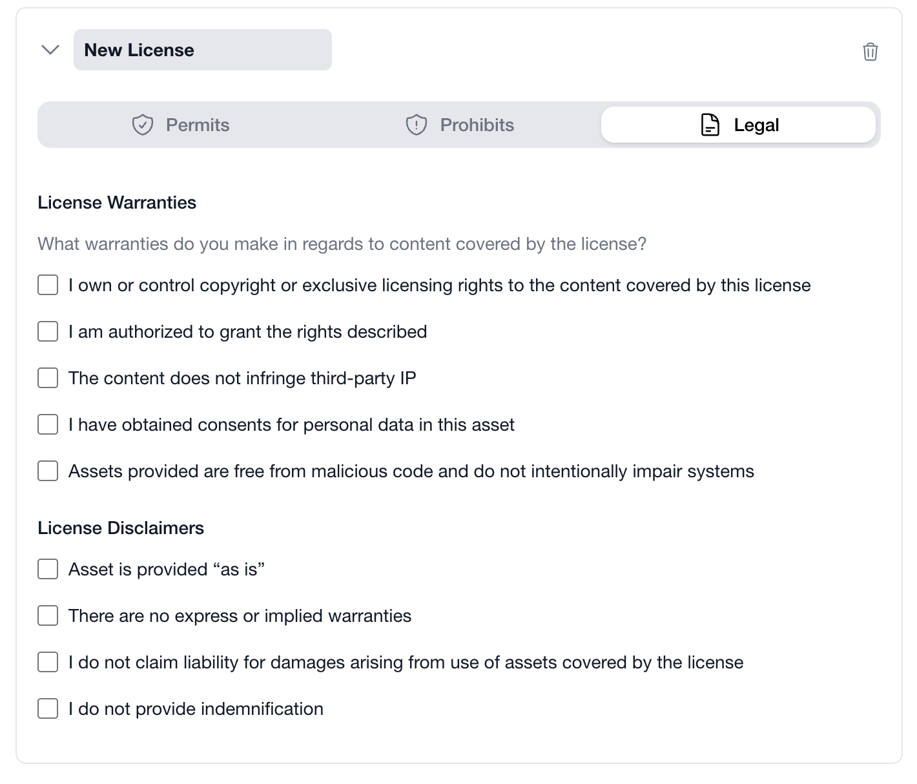Click the License Disclaimers section heading
Screen dimensions: 917x784
tap(121, 528)
